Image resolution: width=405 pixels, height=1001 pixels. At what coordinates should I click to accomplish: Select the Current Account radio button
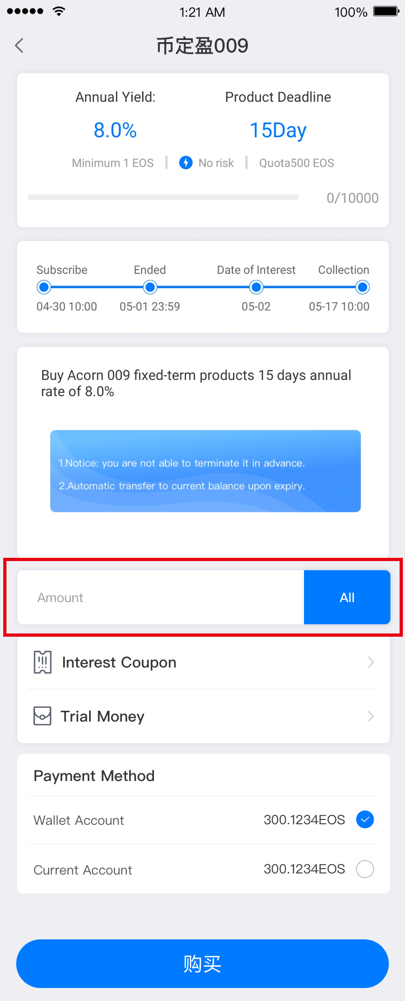365,869
